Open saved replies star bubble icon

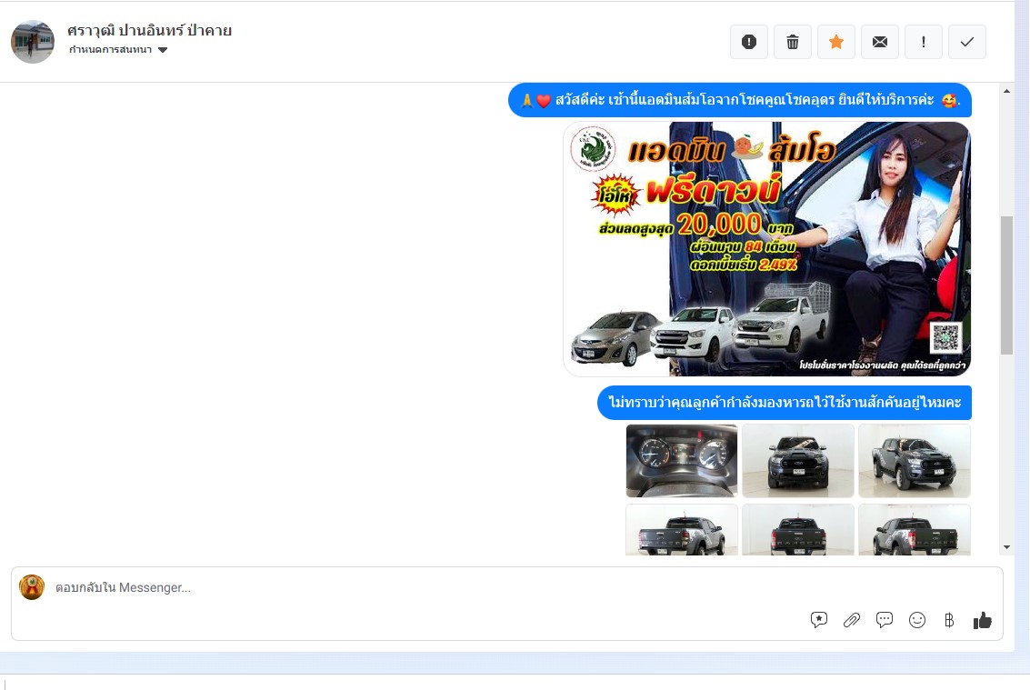819,620
